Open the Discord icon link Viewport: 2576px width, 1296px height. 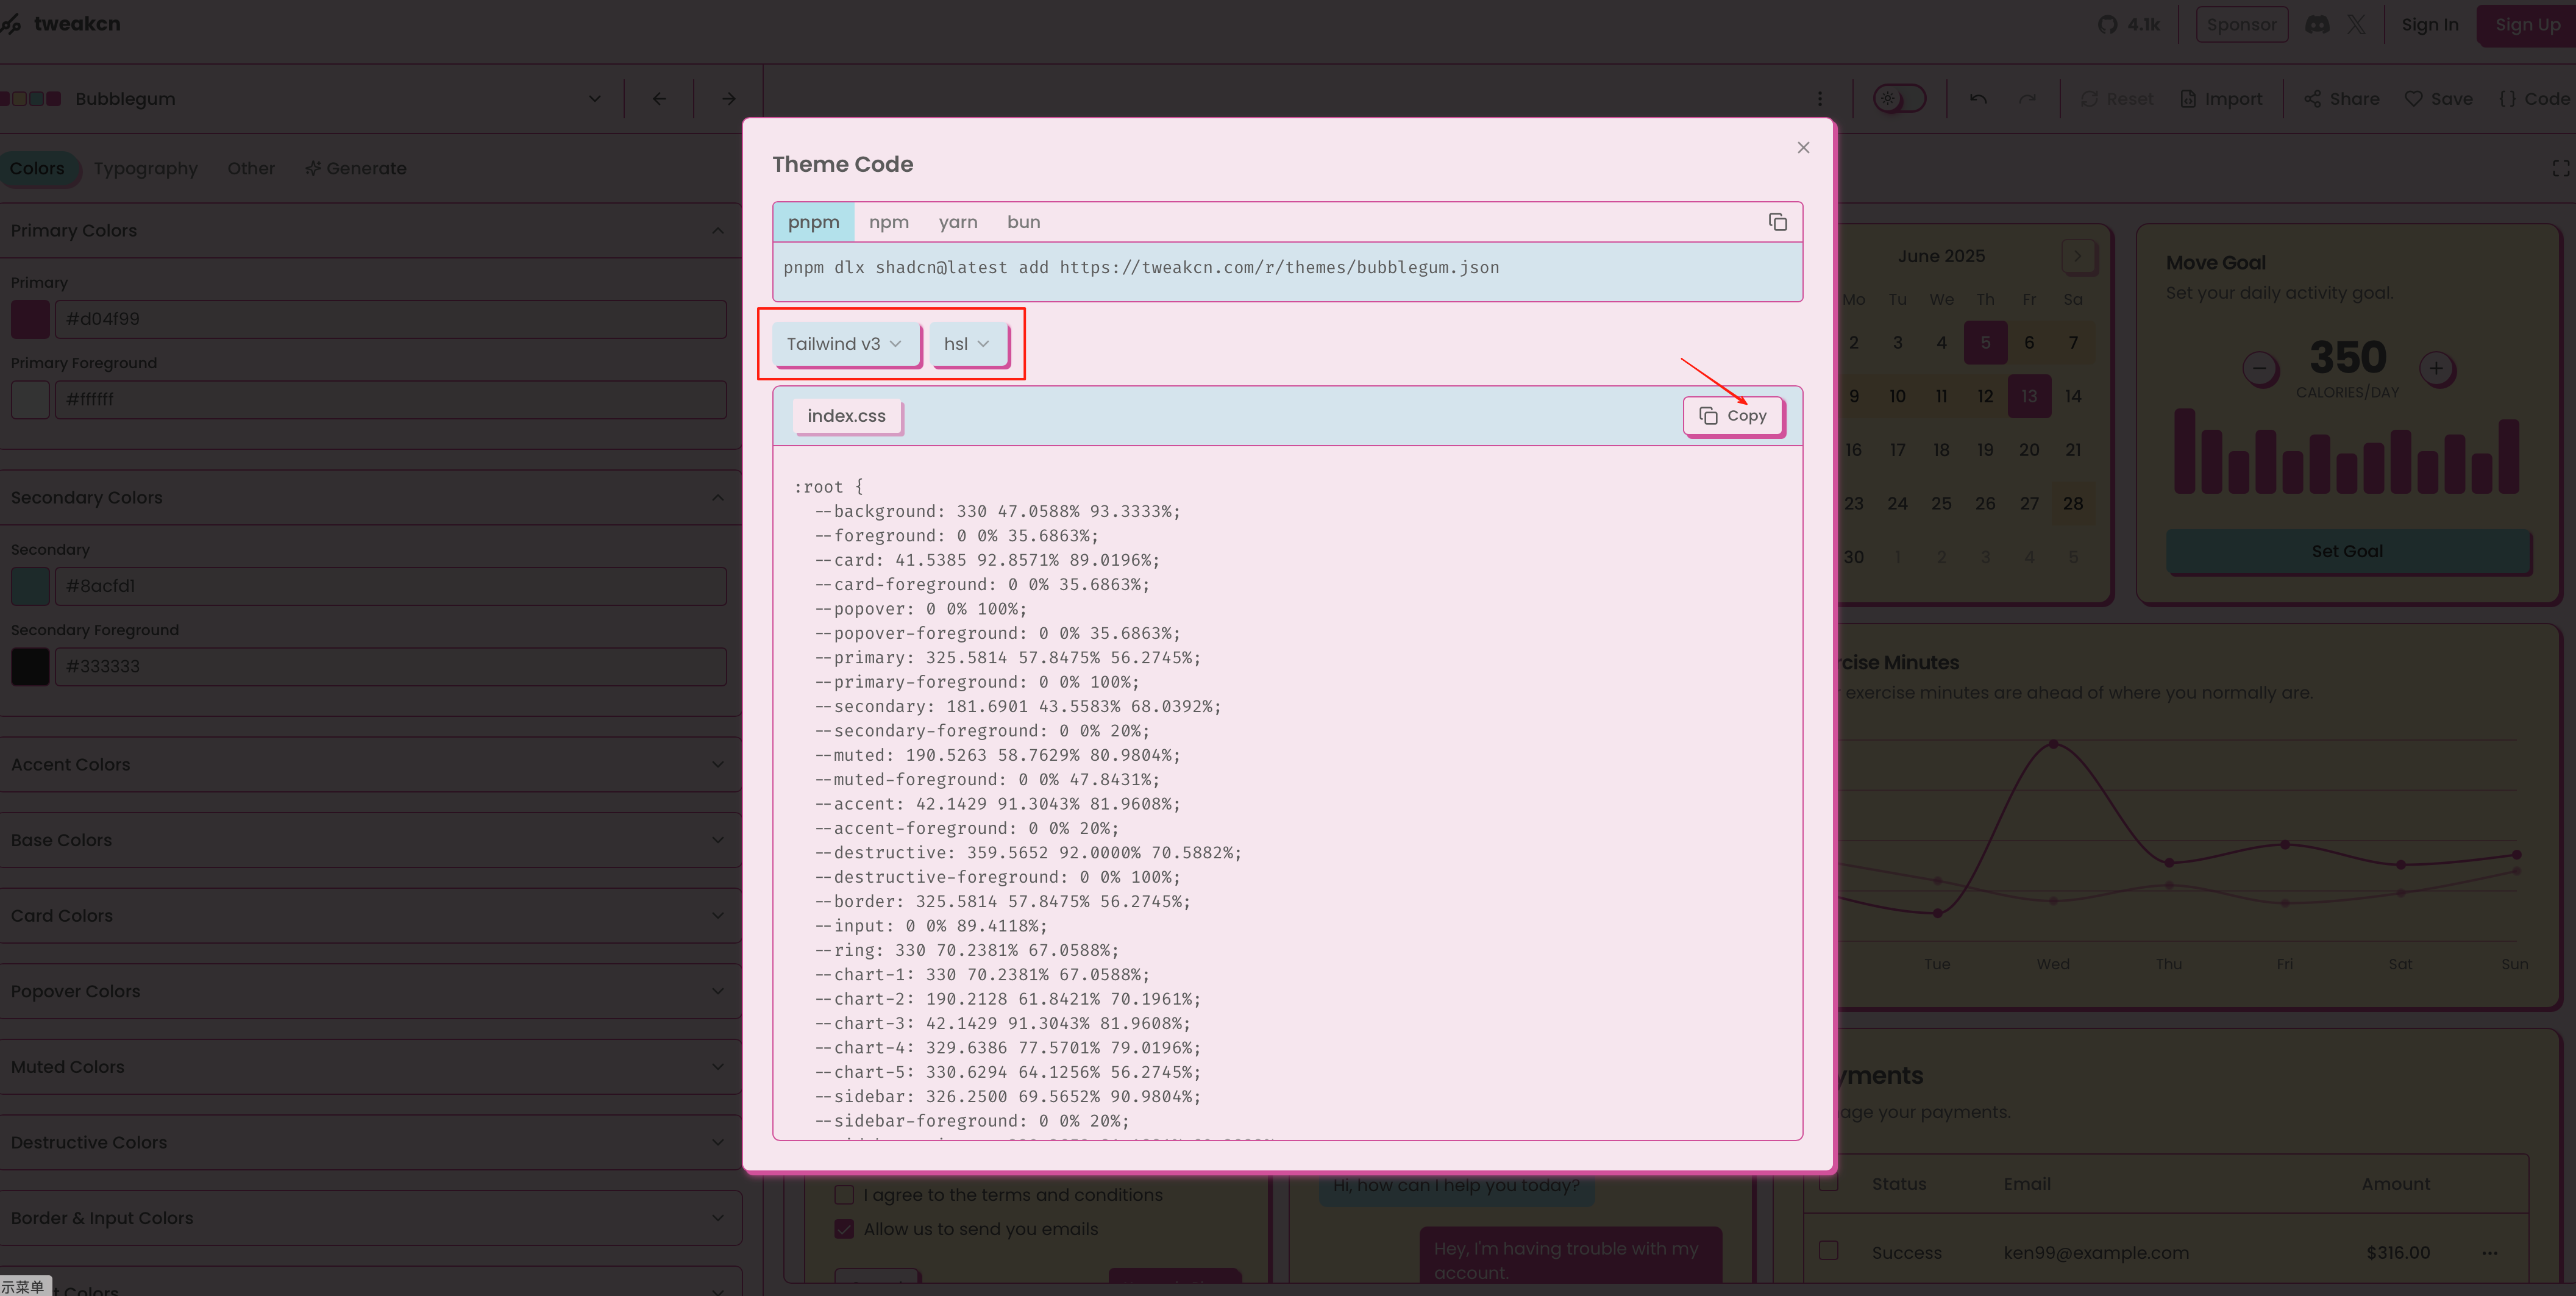tap(2316, 24)
